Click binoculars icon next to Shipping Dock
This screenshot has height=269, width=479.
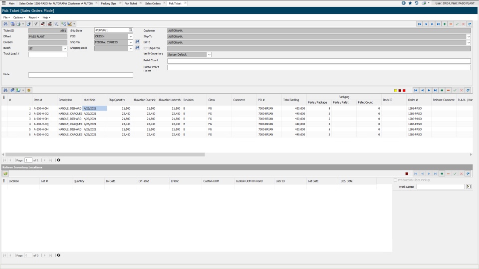(x=137, y=48)
